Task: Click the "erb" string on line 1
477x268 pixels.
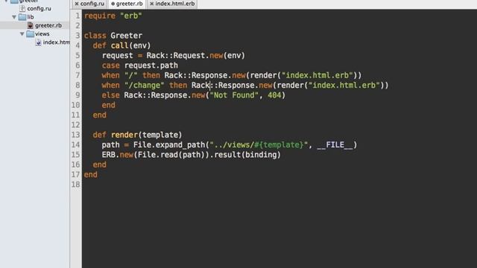Action: (x=131, y=16)
